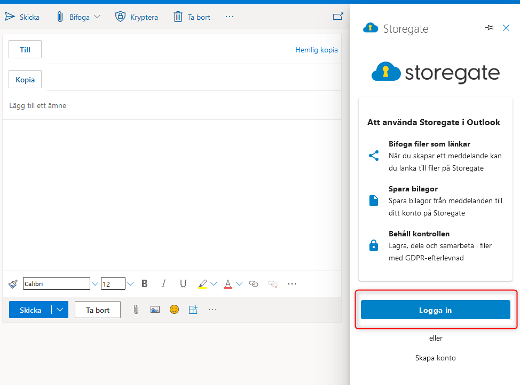The width and height of the screenshot is (520, 385).
Task: Click the Ta bort discard button at bottom
Action: [x=98, y=310]
